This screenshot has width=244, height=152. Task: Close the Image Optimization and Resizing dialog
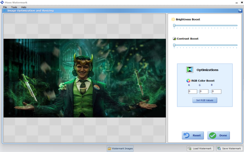[x=240, y=11]
